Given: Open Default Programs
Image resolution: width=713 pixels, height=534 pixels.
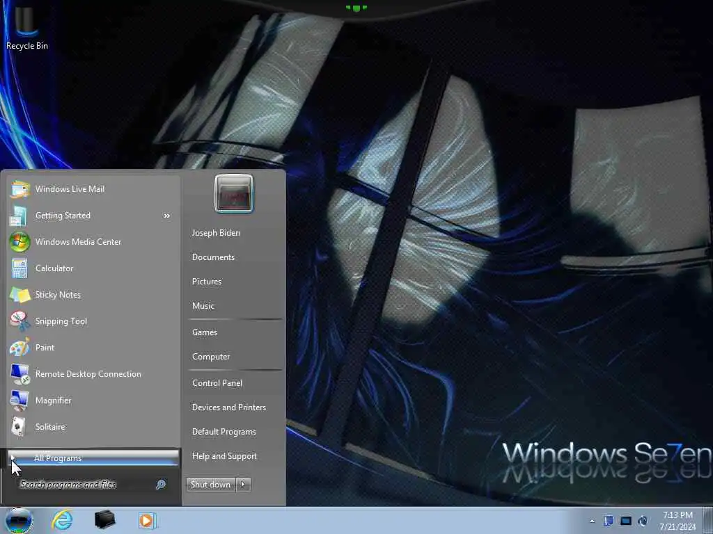Looking at the screenshot, I should pyautogui.click(x=224, y=432).
